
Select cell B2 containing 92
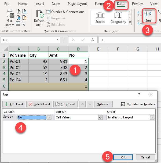tap(38, 61)
